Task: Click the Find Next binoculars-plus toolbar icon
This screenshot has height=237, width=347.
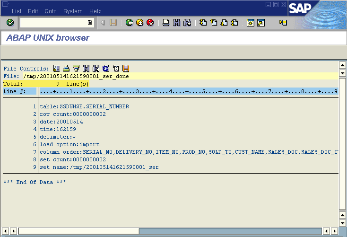Action: (187, 23)
